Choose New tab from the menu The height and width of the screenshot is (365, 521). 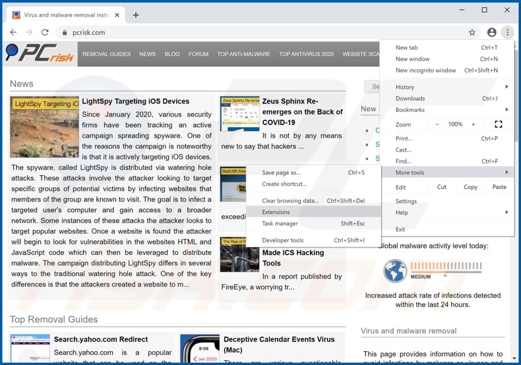(447, 47)
